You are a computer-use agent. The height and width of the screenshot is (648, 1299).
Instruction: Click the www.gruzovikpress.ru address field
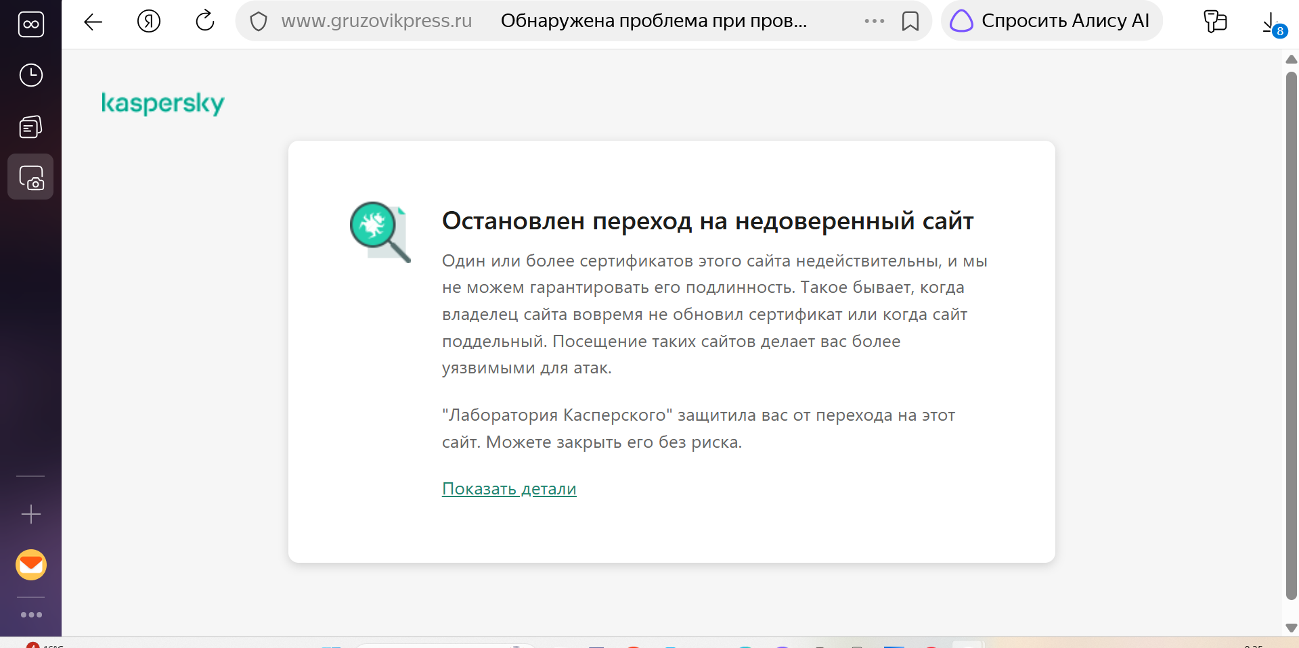pos(376,21)
